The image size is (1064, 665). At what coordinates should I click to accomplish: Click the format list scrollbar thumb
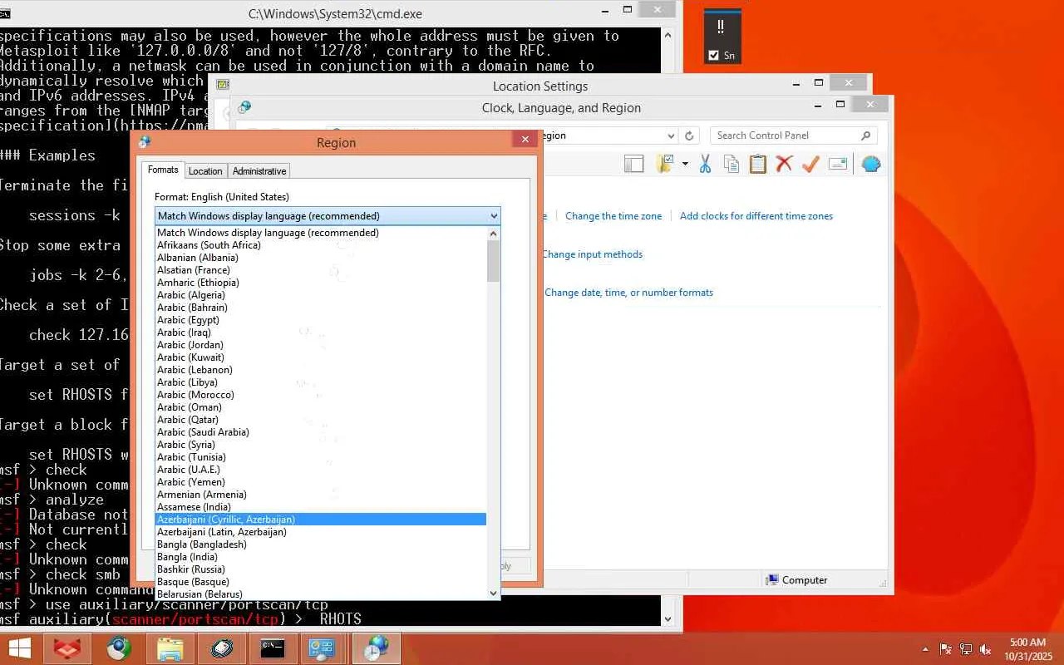tap(494, 261)
